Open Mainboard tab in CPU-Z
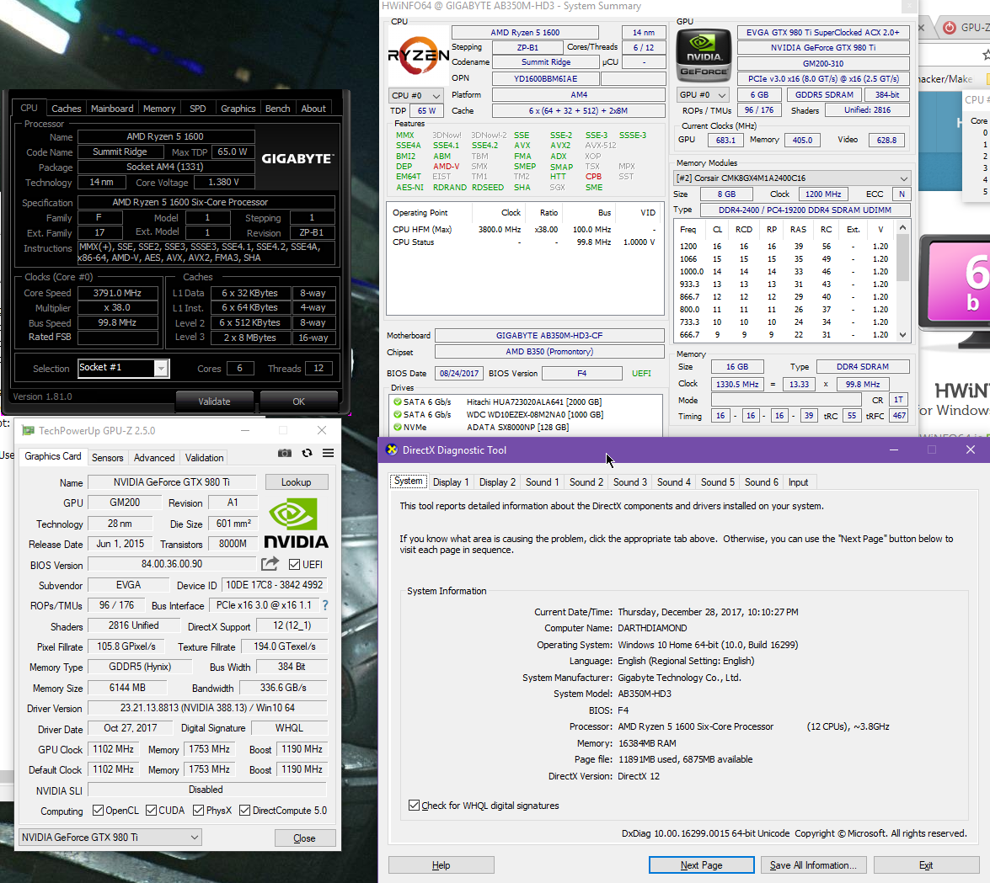Screen dimensions: 990x883 (112, 109)
